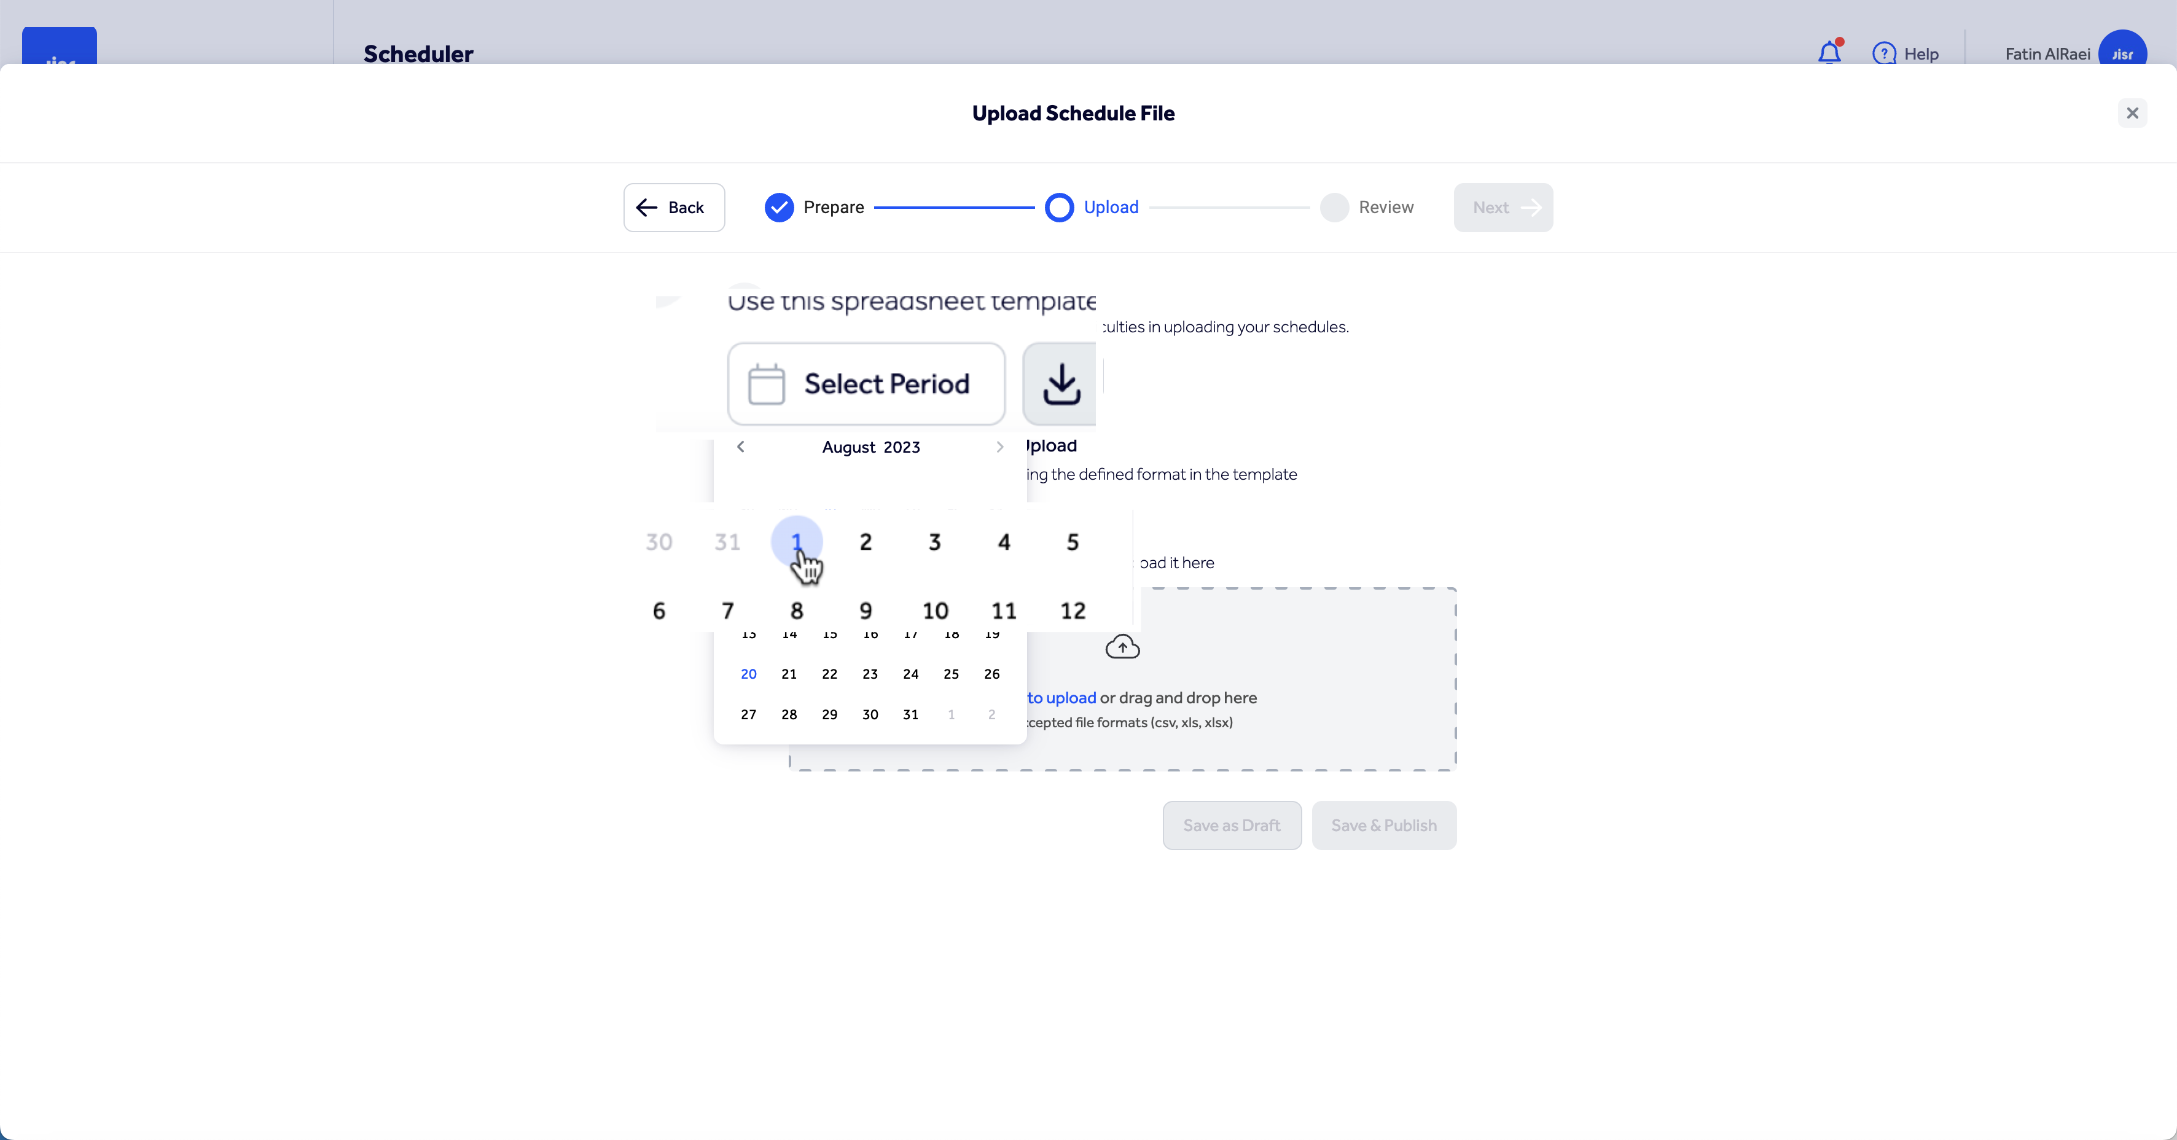Image resolution: width=2177 pixels, height=1140 pixels.
Task: Pick date 10 in the calendar
Action: point(935,610)
